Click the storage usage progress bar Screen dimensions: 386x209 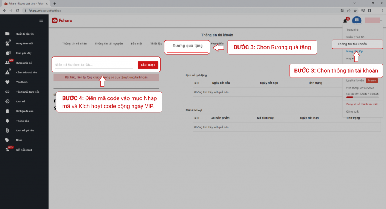tap(362, 98)
